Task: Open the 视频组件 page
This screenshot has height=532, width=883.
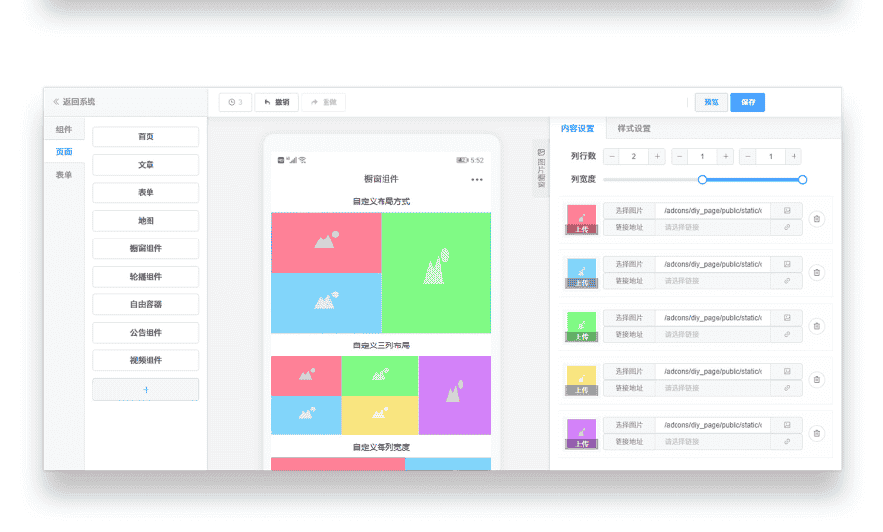Action: (146, 360)
